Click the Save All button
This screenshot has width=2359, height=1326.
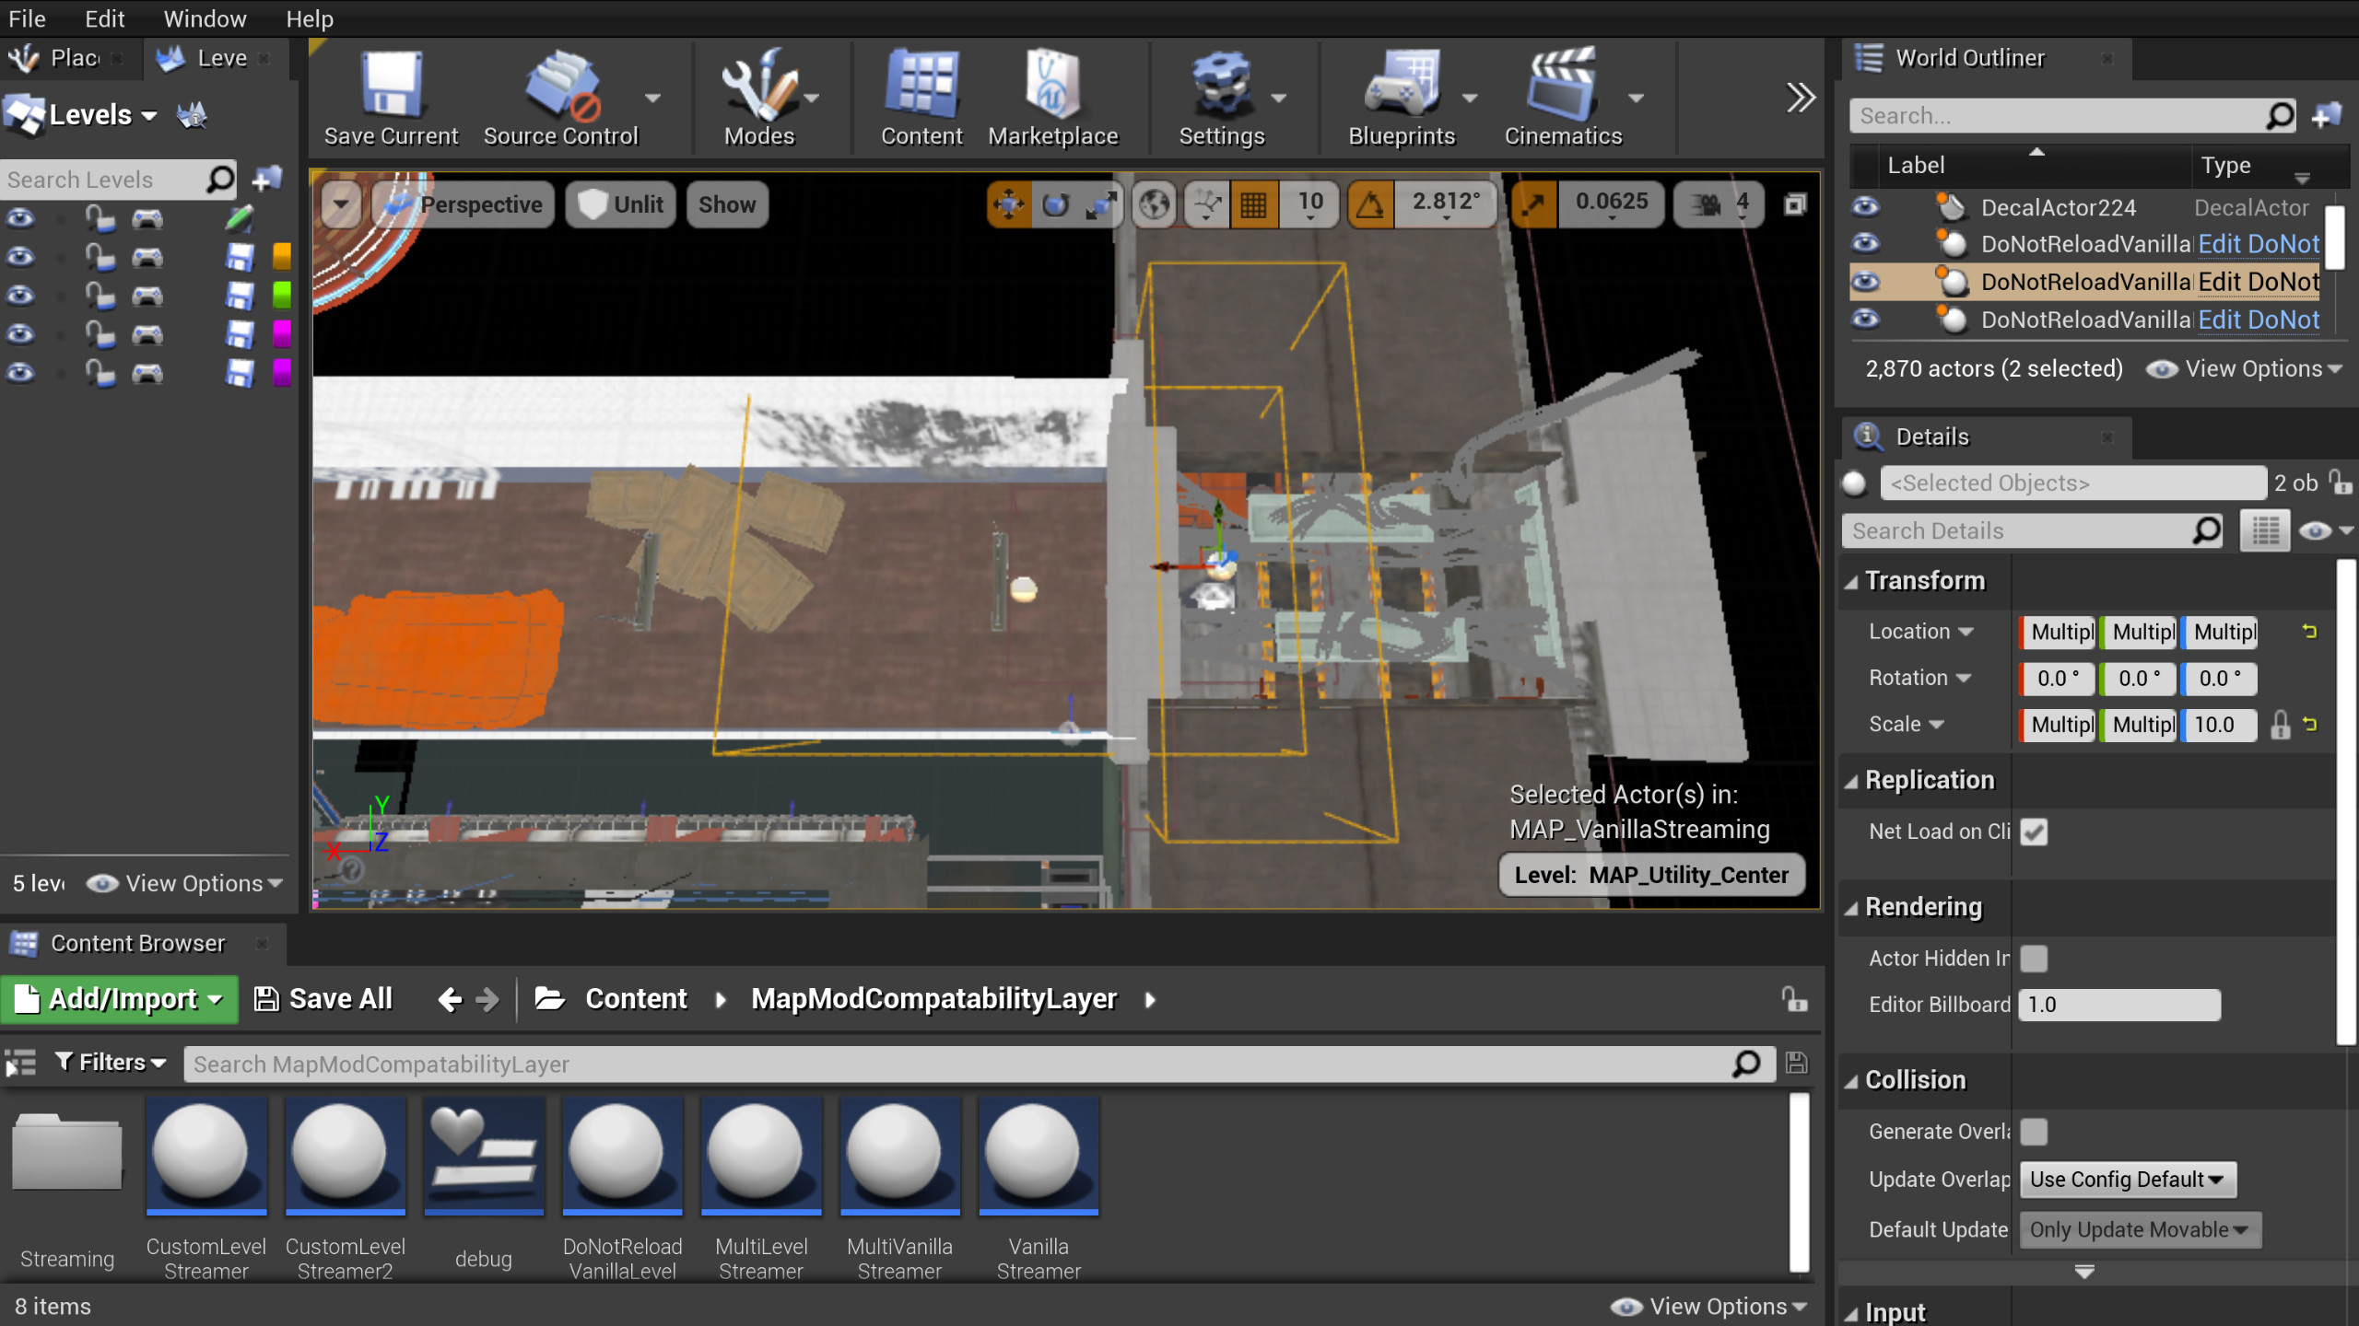coord(322,998)
